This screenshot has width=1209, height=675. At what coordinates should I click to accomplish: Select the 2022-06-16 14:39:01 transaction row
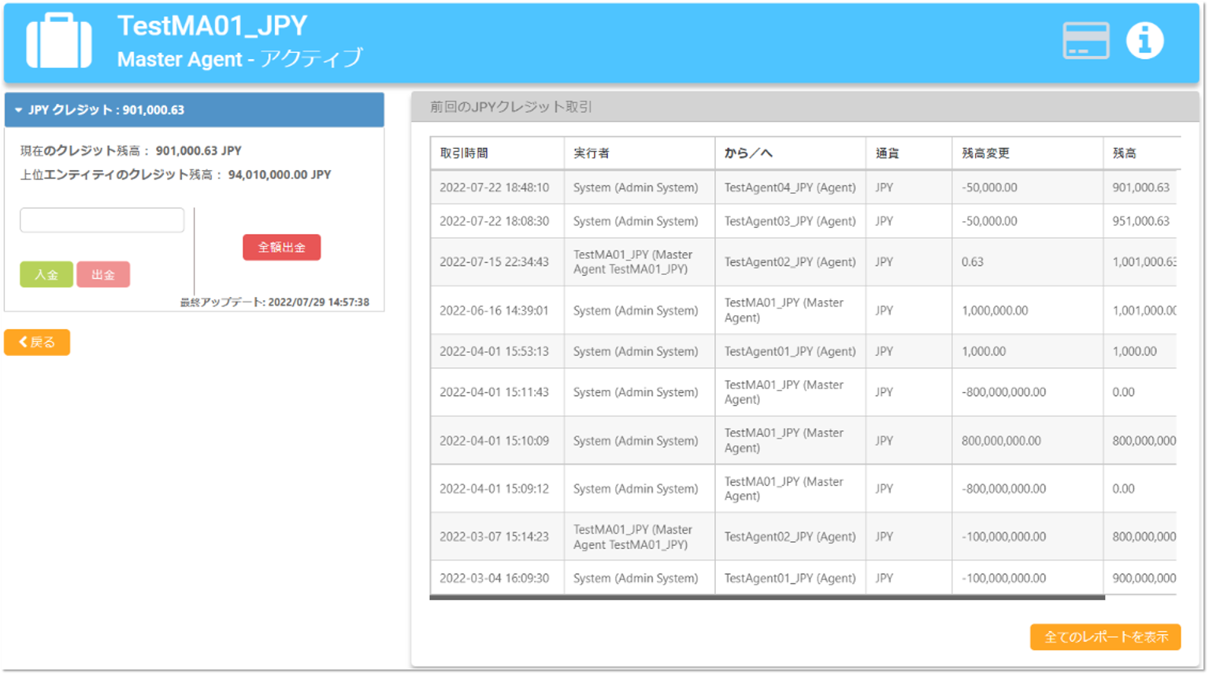coord(495,310)
